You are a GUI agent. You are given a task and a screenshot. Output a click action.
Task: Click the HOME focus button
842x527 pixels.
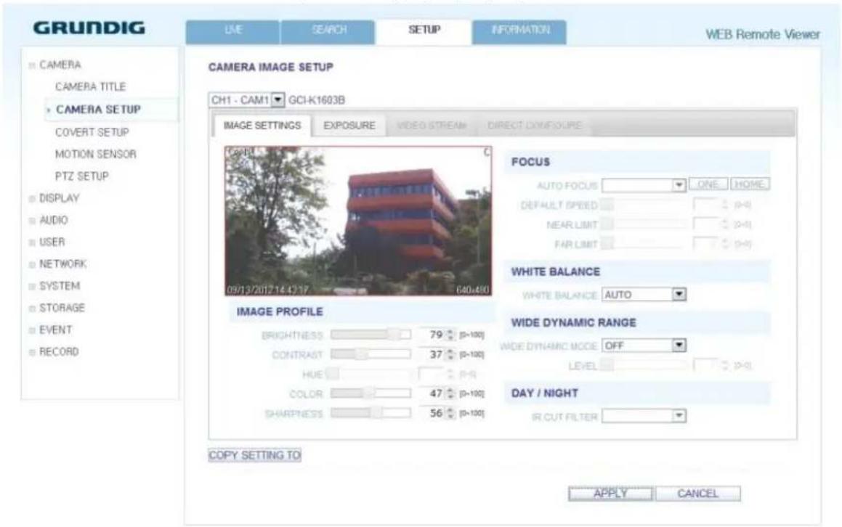pos(750,184)
